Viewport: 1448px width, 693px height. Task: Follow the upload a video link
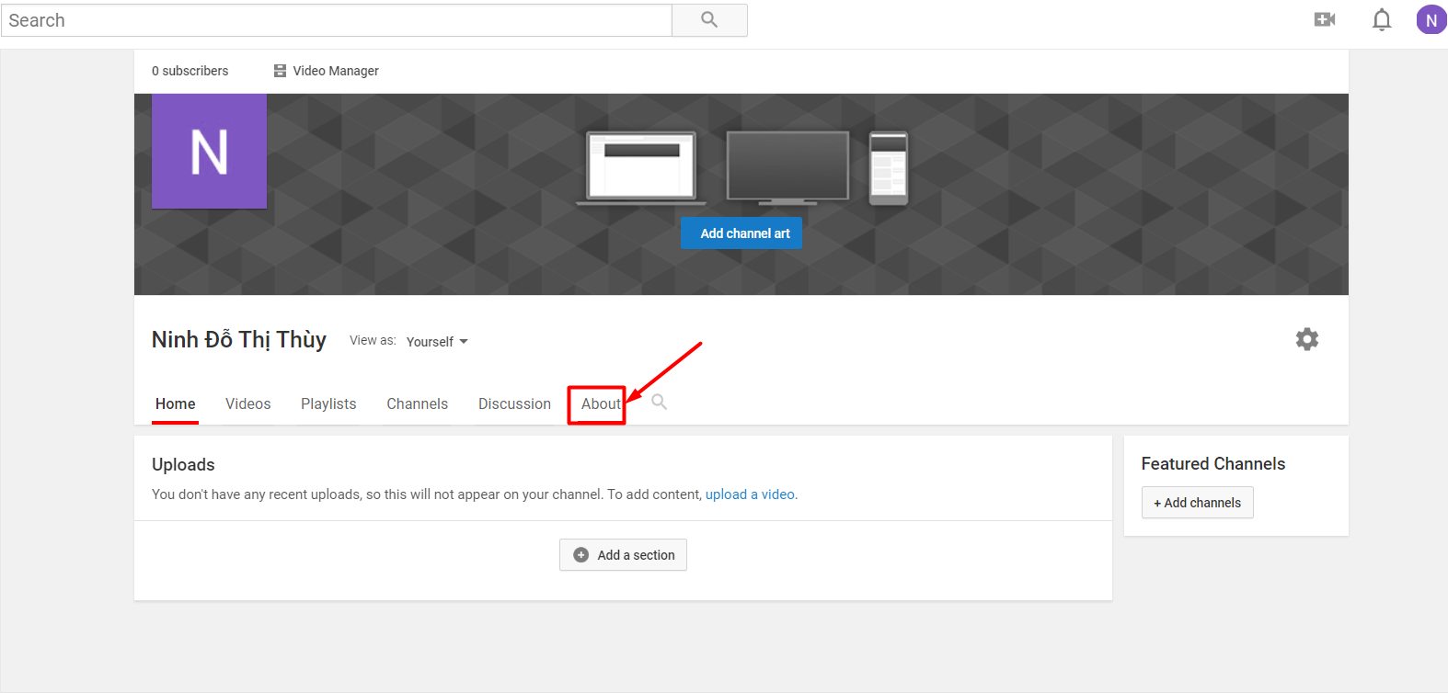(750, 494)
